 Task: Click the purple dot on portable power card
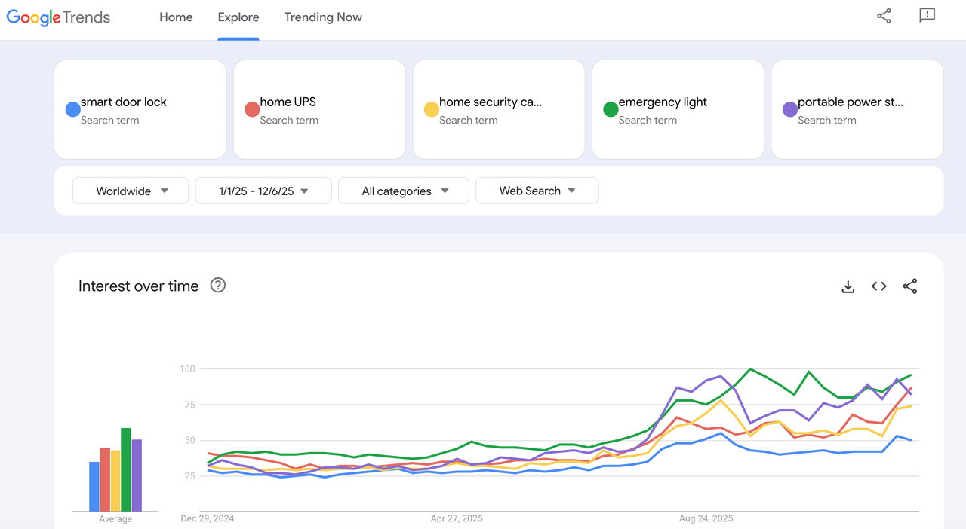click(x=789, y=109)
